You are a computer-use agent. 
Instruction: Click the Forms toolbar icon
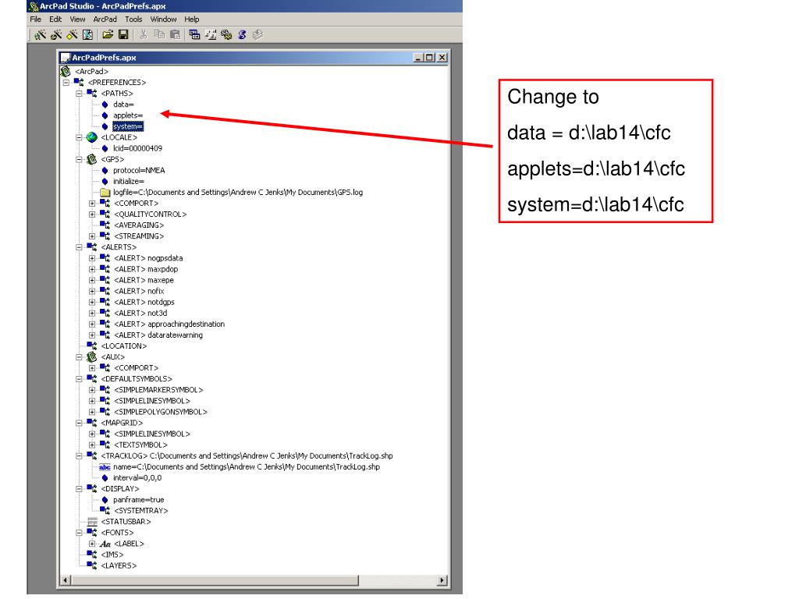pyautogui.click(x=194, y=34)
